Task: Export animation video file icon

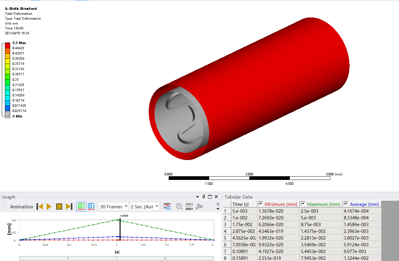Action: (167, 207)
